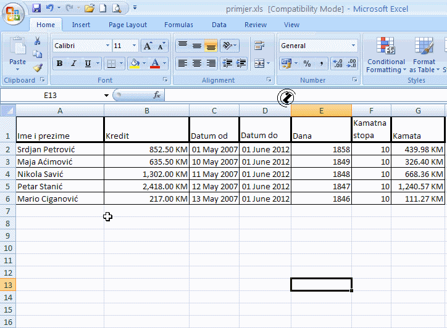Open Font Color dropdown arrow
The height and width of the screenshot is (328, 447).
164,64
